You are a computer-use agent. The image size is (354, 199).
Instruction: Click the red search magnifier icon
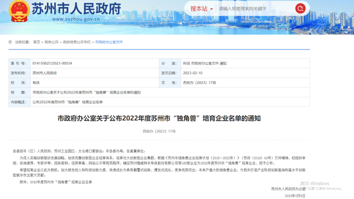pos(300,9)
